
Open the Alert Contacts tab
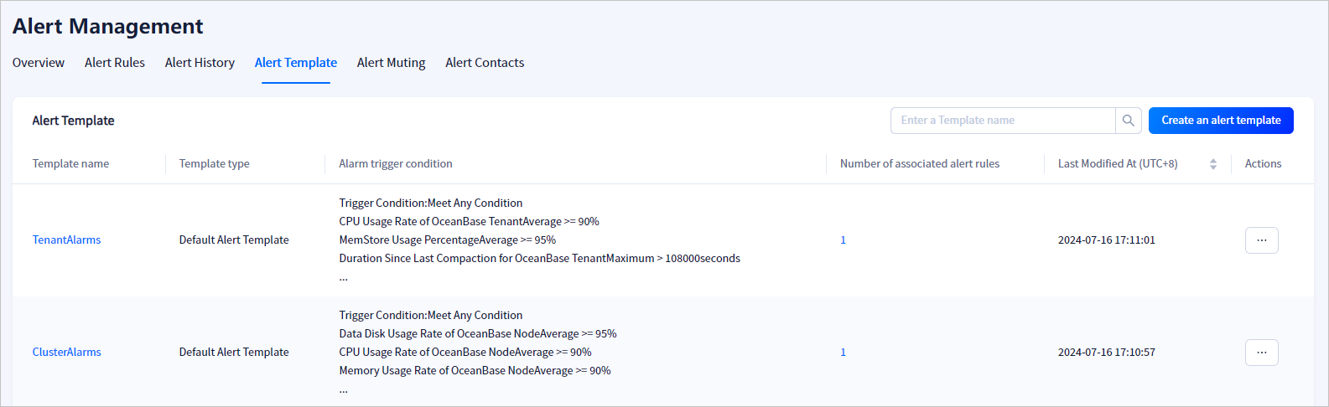(485, 63)
